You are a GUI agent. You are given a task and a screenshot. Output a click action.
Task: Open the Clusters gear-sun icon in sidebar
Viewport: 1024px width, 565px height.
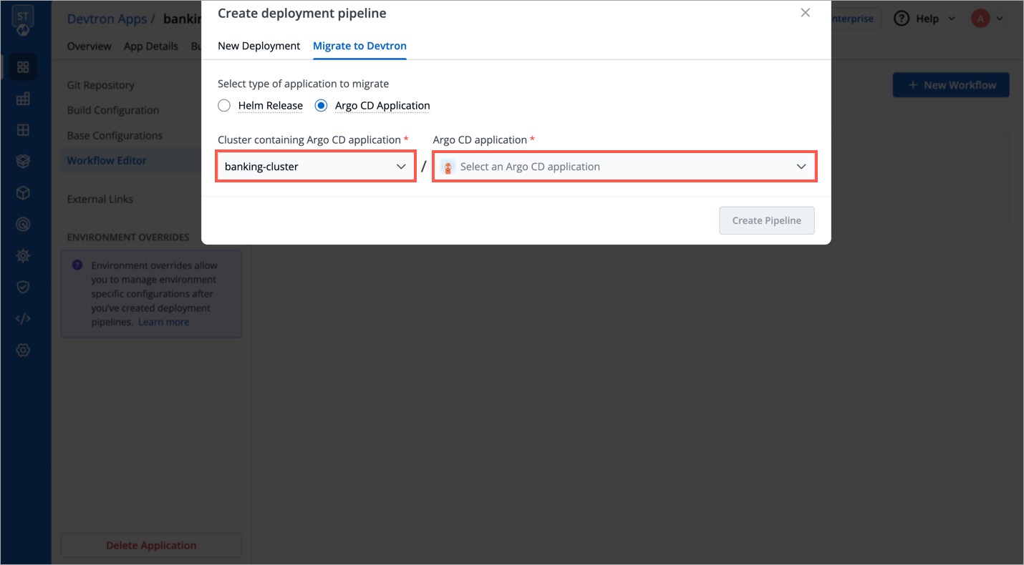click(22, 255)
